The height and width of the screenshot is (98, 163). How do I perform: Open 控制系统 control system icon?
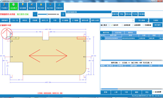[x=59, y=6]
